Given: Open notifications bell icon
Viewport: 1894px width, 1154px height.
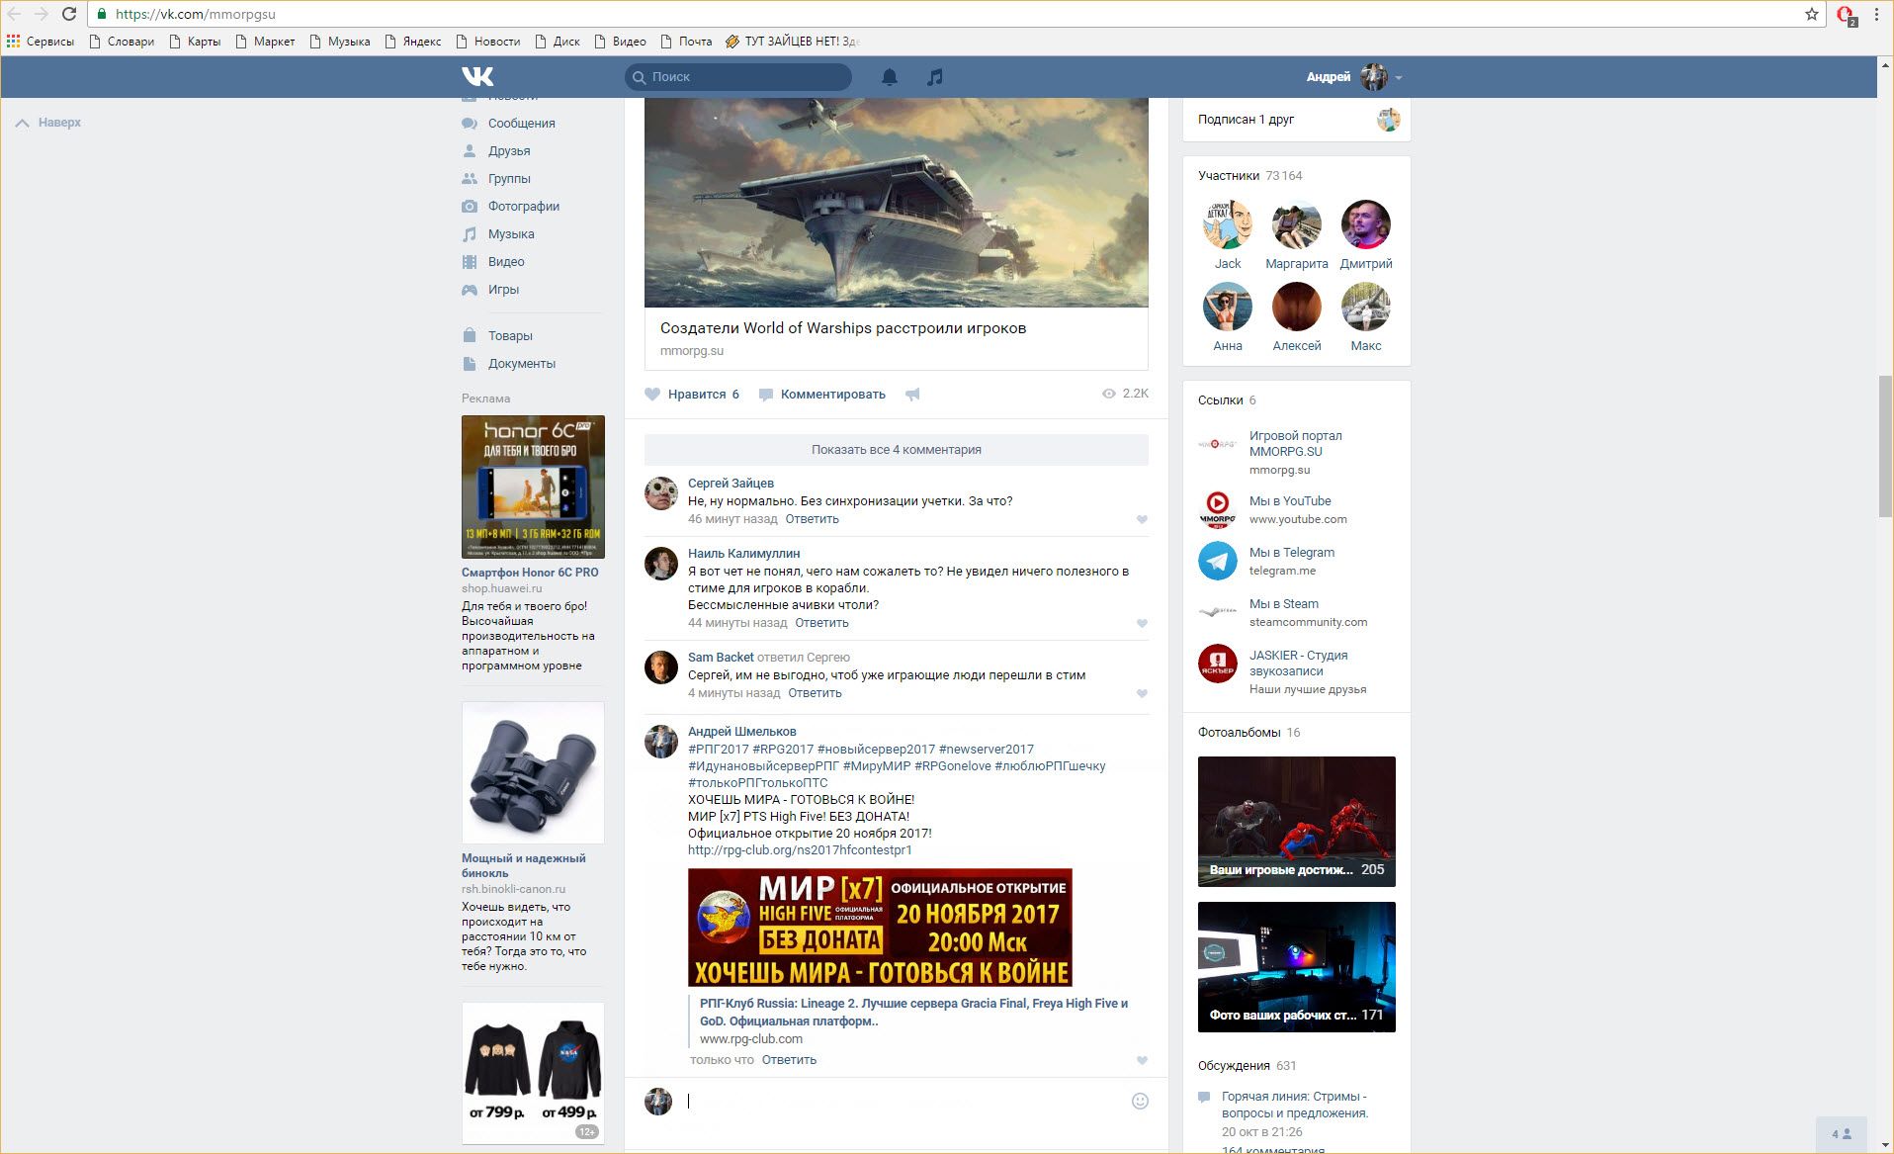Looking at the screenshot, I should pos(890,77).
